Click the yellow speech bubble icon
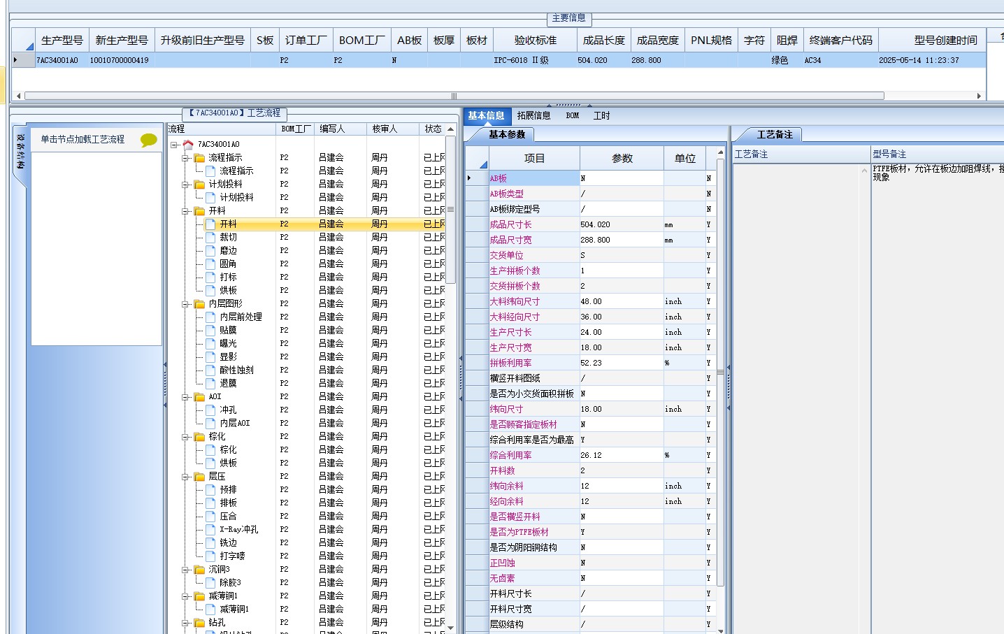This screenshot has height=634, width=1004. click(149, 140)
